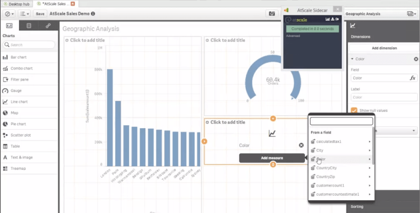Click the Add dimension button
The width and height of the screenshot is (420, 213).
[384, 48]
